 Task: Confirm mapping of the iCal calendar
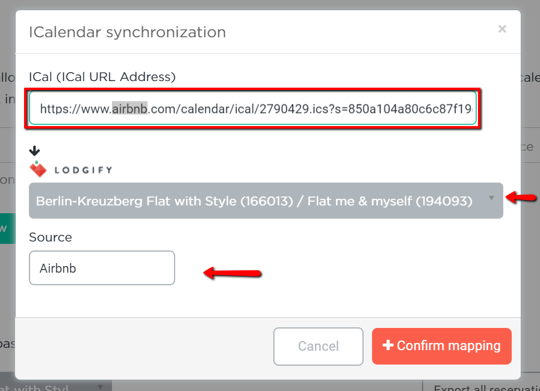coord(441,346)
